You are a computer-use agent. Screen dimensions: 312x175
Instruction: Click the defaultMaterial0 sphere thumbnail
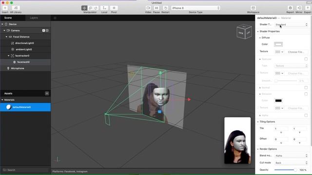9,107
